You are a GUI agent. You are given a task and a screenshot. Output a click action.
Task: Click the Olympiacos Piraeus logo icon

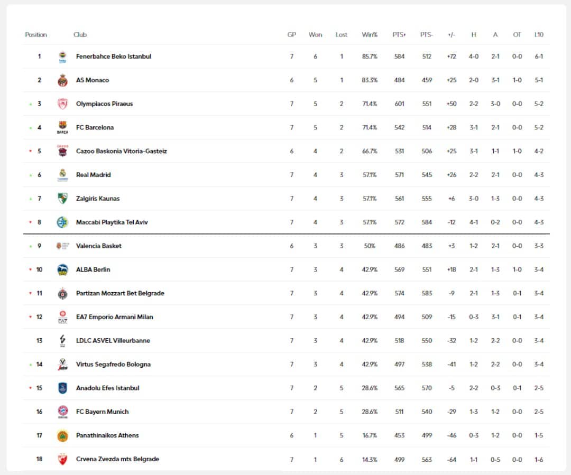coord(62,104)
